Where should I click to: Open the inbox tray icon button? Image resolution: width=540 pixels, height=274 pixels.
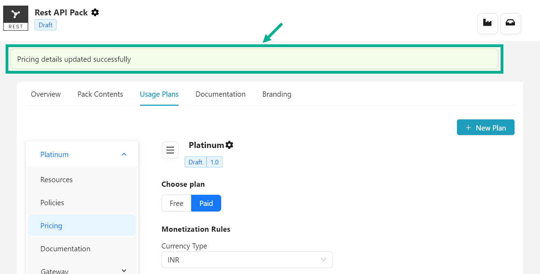point(510,23)
